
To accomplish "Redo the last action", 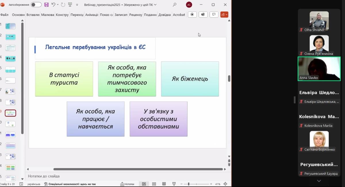I will coord(63,5).
